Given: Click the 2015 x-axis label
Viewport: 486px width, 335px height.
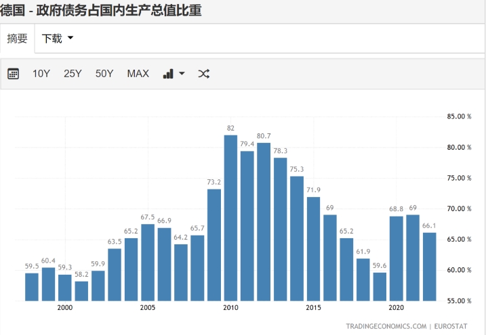Looking at the screenshot, I should coord(313,307).
